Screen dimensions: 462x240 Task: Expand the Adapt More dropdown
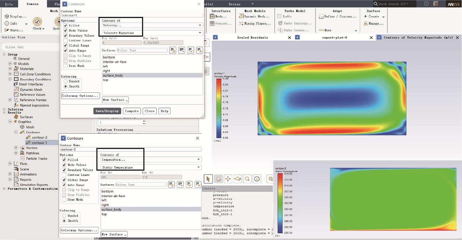point(356,31)
